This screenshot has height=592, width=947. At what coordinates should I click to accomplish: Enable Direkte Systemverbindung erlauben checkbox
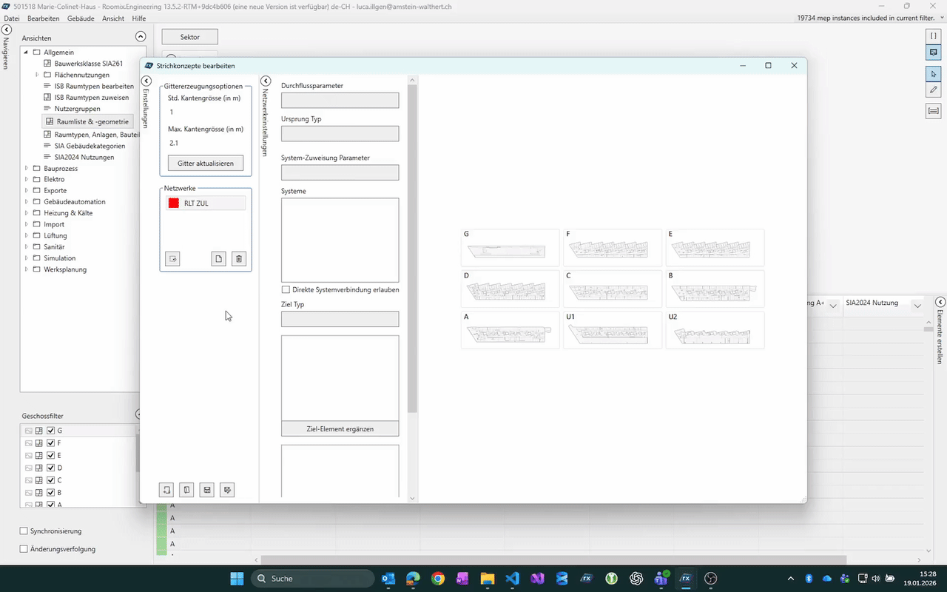click(x=286, y=290)
